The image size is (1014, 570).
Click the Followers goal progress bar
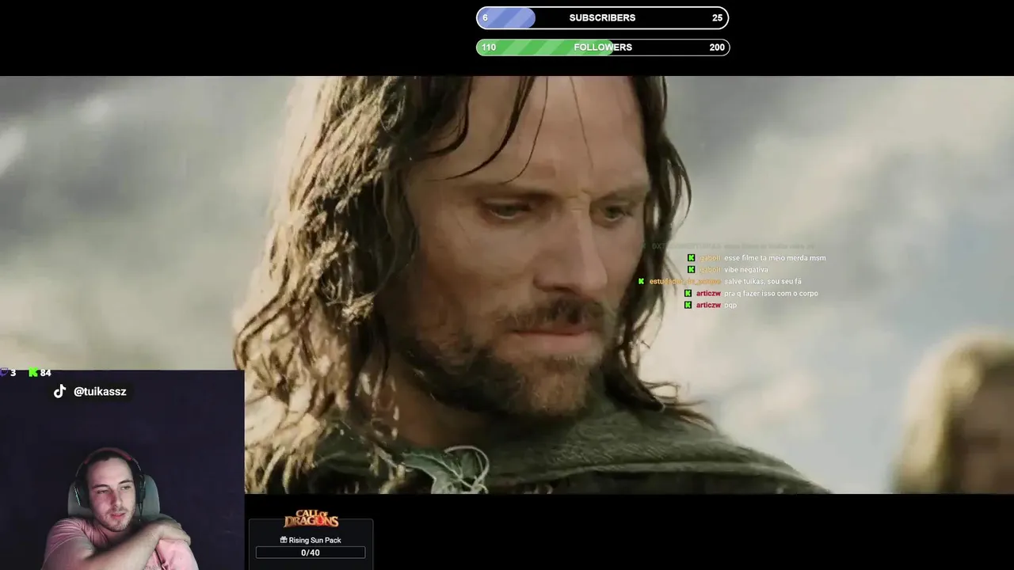tap(602, 47)
